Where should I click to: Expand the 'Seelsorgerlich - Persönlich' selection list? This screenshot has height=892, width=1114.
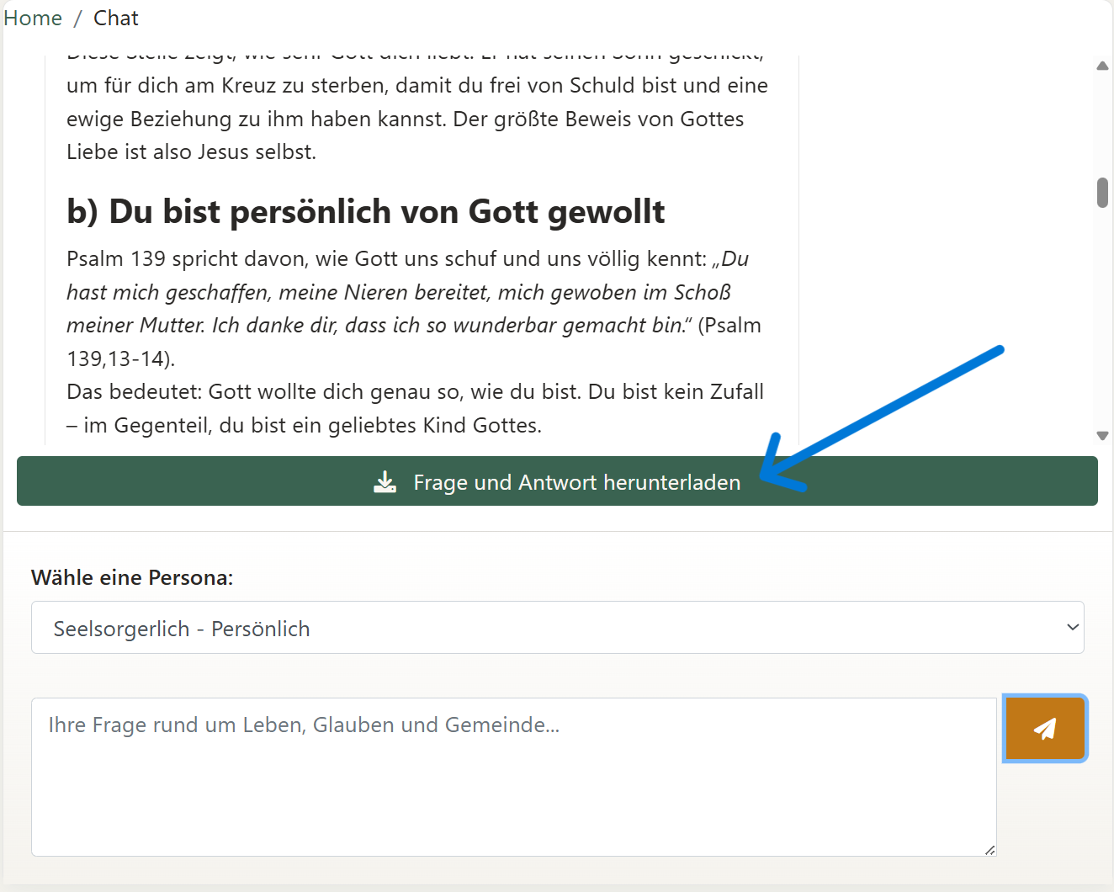557,627
